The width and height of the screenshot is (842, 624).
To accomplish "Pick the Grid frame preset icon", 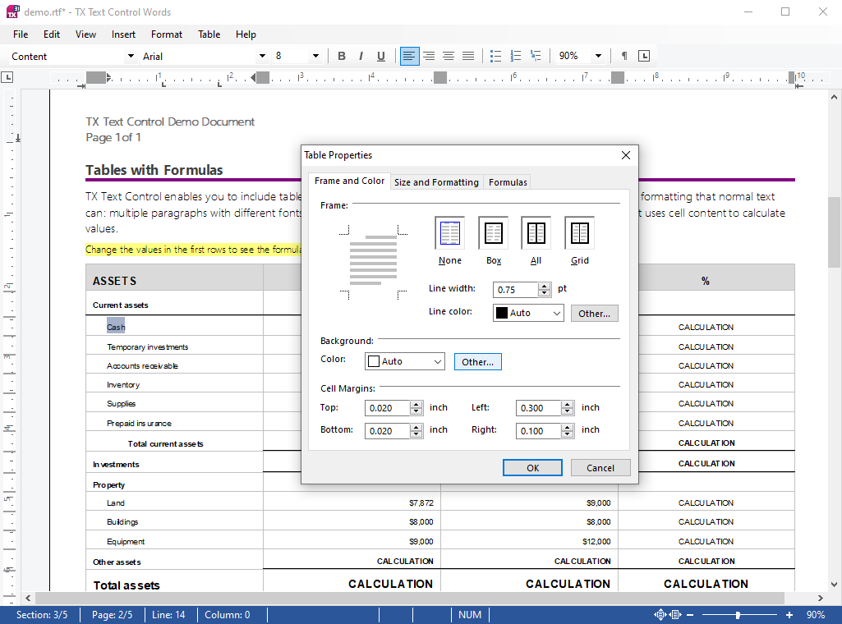I will 580,234.
